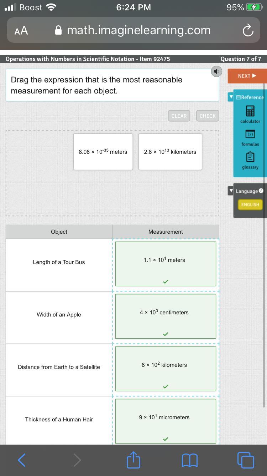Screen dimensions: 267x476
Task: Open Safari bookmarks icon
Action: click(190, 460)
